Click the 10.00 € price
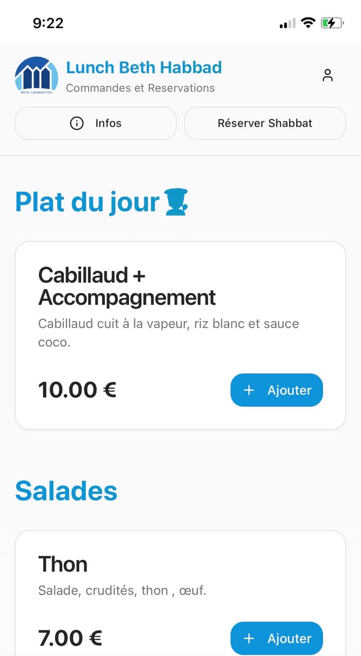Image resolution: width=361 pixels, height=656 pixels. (77, 390)
